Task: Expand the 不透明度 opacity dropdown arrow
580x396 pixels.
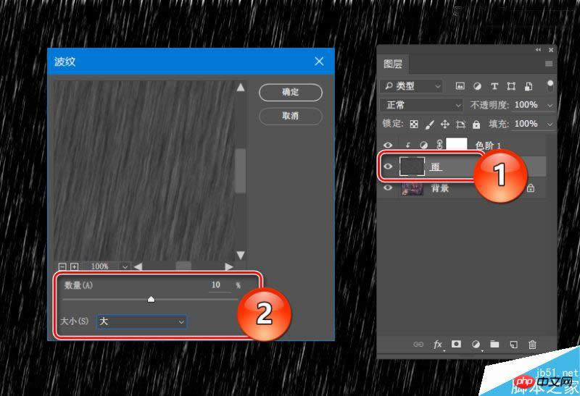Action: click(549, 105)
